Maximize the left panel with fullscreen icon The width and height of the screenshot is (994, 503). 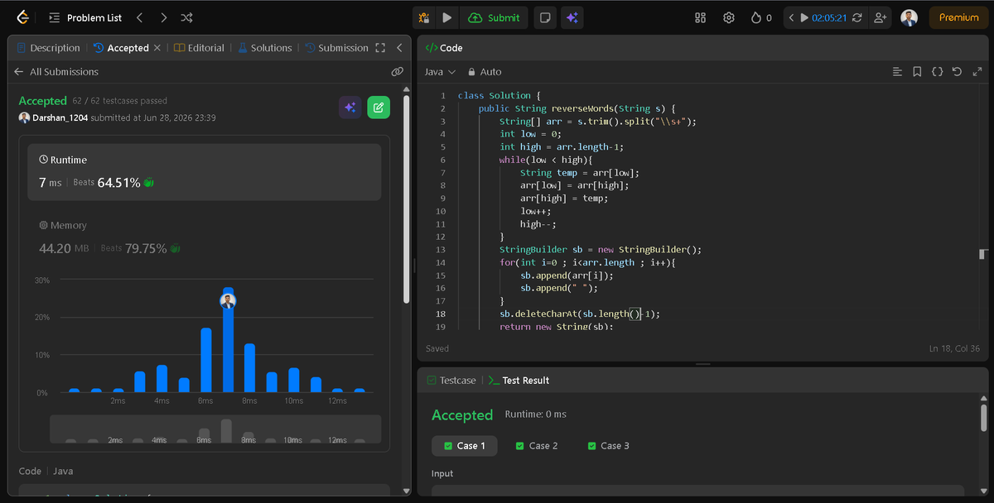[x=380, y=48]
